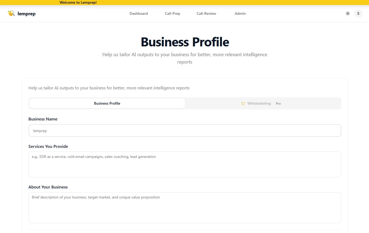Open the user avatar "S" menu
The height and width of the screenshot is (233, 369).
point(358,13)
